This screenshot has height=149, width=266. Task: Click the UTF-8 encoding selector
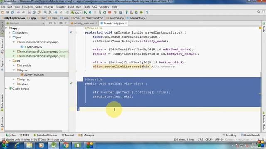pyautogui.click(x=219, y=139)
